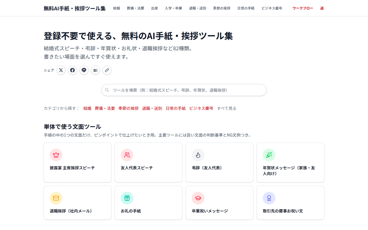Open ビジネス慶弔 in top navigation
The width and height of the screenshot is (368, 230).
click(x=272, y=8)
